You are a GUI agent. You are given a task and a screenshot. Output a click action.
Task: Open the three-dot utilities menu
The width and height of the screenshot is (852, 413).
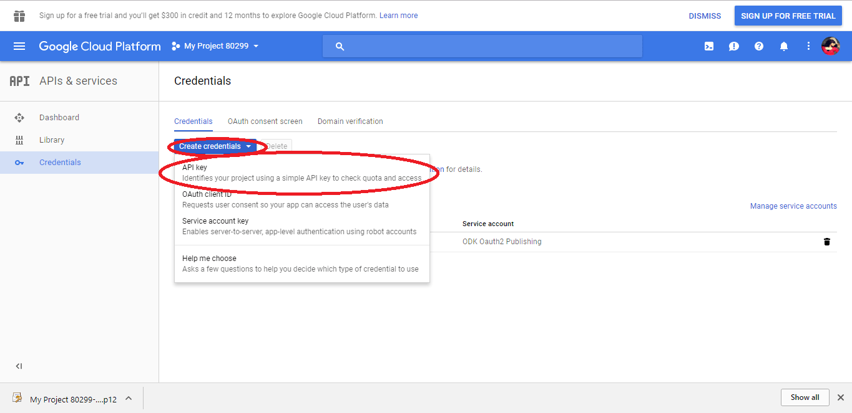tap(808, 46)
